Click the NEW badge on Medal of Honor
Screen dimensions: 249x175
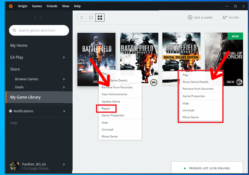235,36
